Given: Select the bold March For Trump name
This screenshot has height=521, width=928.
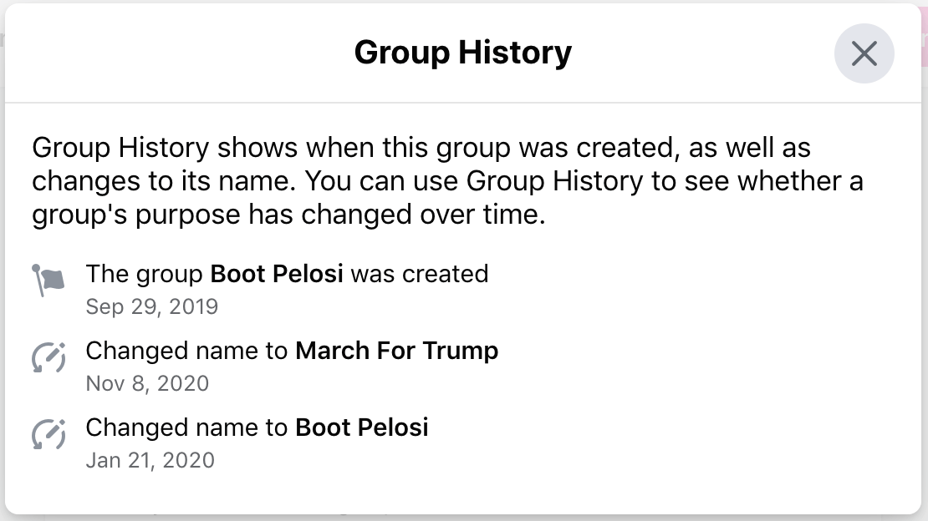Looking at the screenshot, I should [x=396, y=351].
